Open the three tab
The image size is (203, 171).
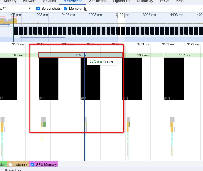(180, 1)
